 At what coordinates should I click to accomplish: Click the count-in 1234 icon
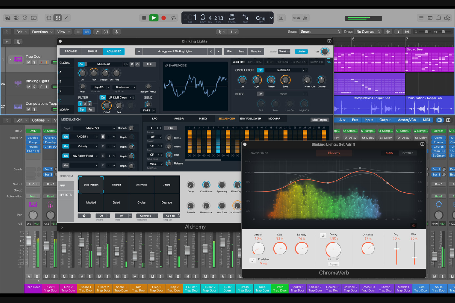296,18
